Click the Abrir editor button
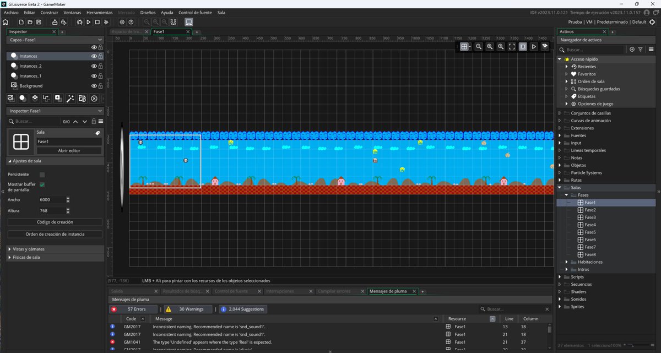The height and width of the screenshot is (353, 661). click(69, 150)
